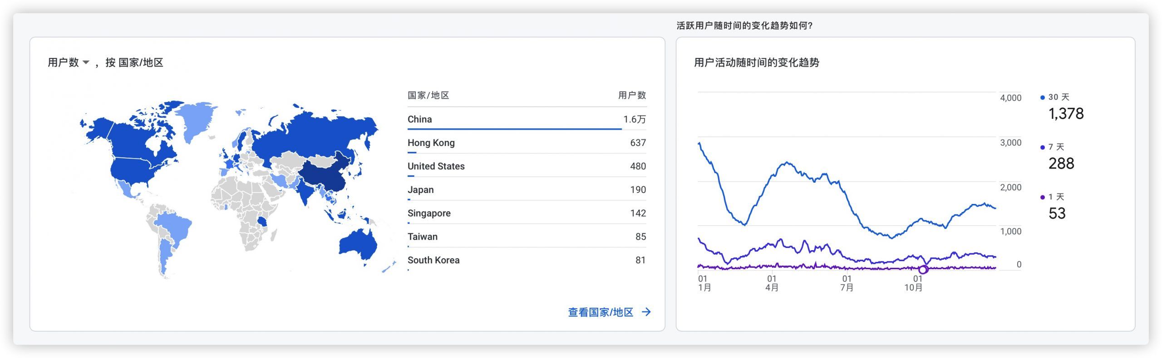Click the 480 user count value
Screen dimensions: 1162x358
point(638,166)
